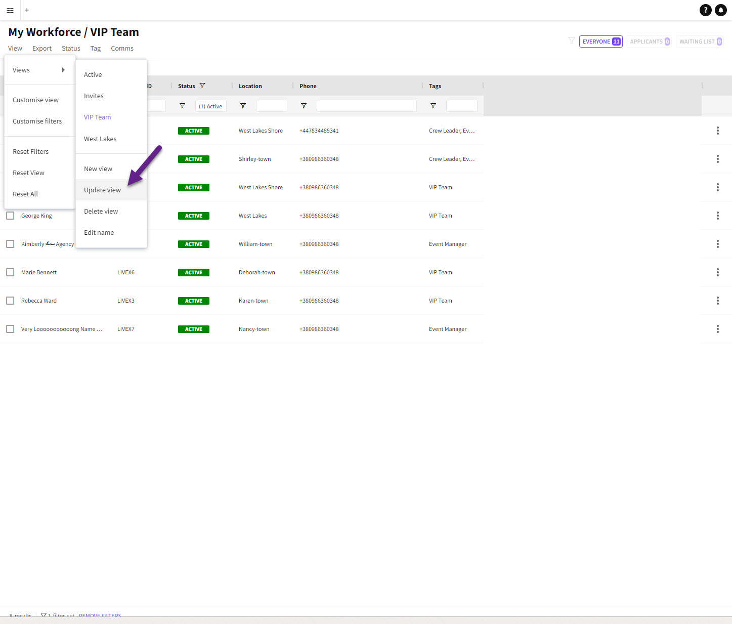Screen dimensions: 732x624
Task: Select Customise filters in View menu
Action: pos(37,121)
